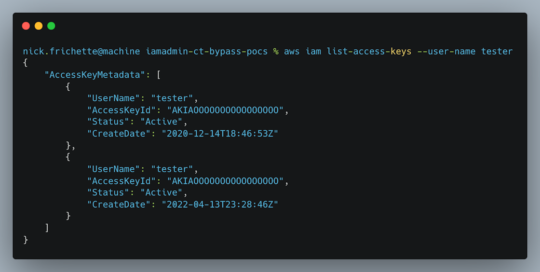Click the % prompt symbol

276,52
